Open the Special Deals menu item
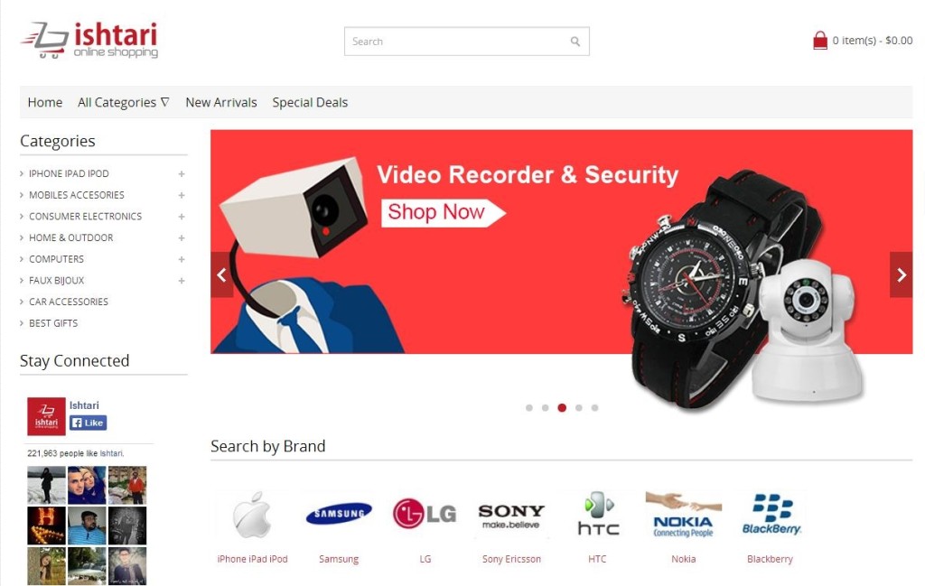 pos(310,103)
